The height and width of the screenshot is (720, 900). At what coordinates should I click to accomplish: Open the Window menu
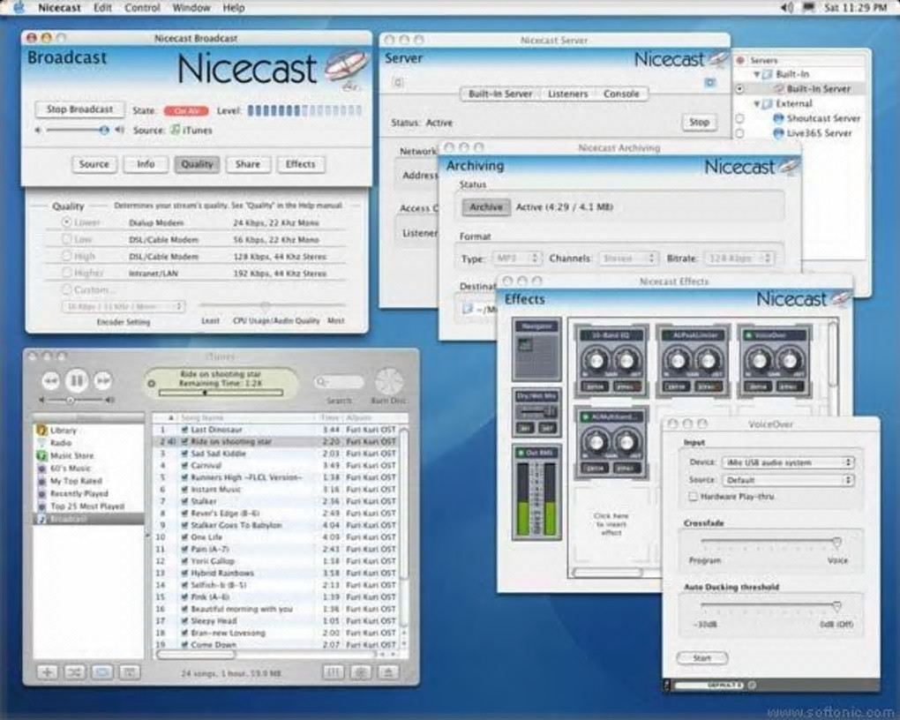pyautogui.click(x=191, y=7)
